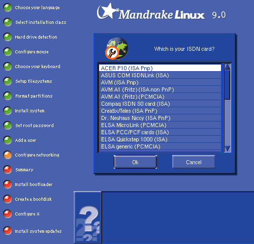Confirm the selection with the Ok button
254x244 pixels.
click(135, 162)
